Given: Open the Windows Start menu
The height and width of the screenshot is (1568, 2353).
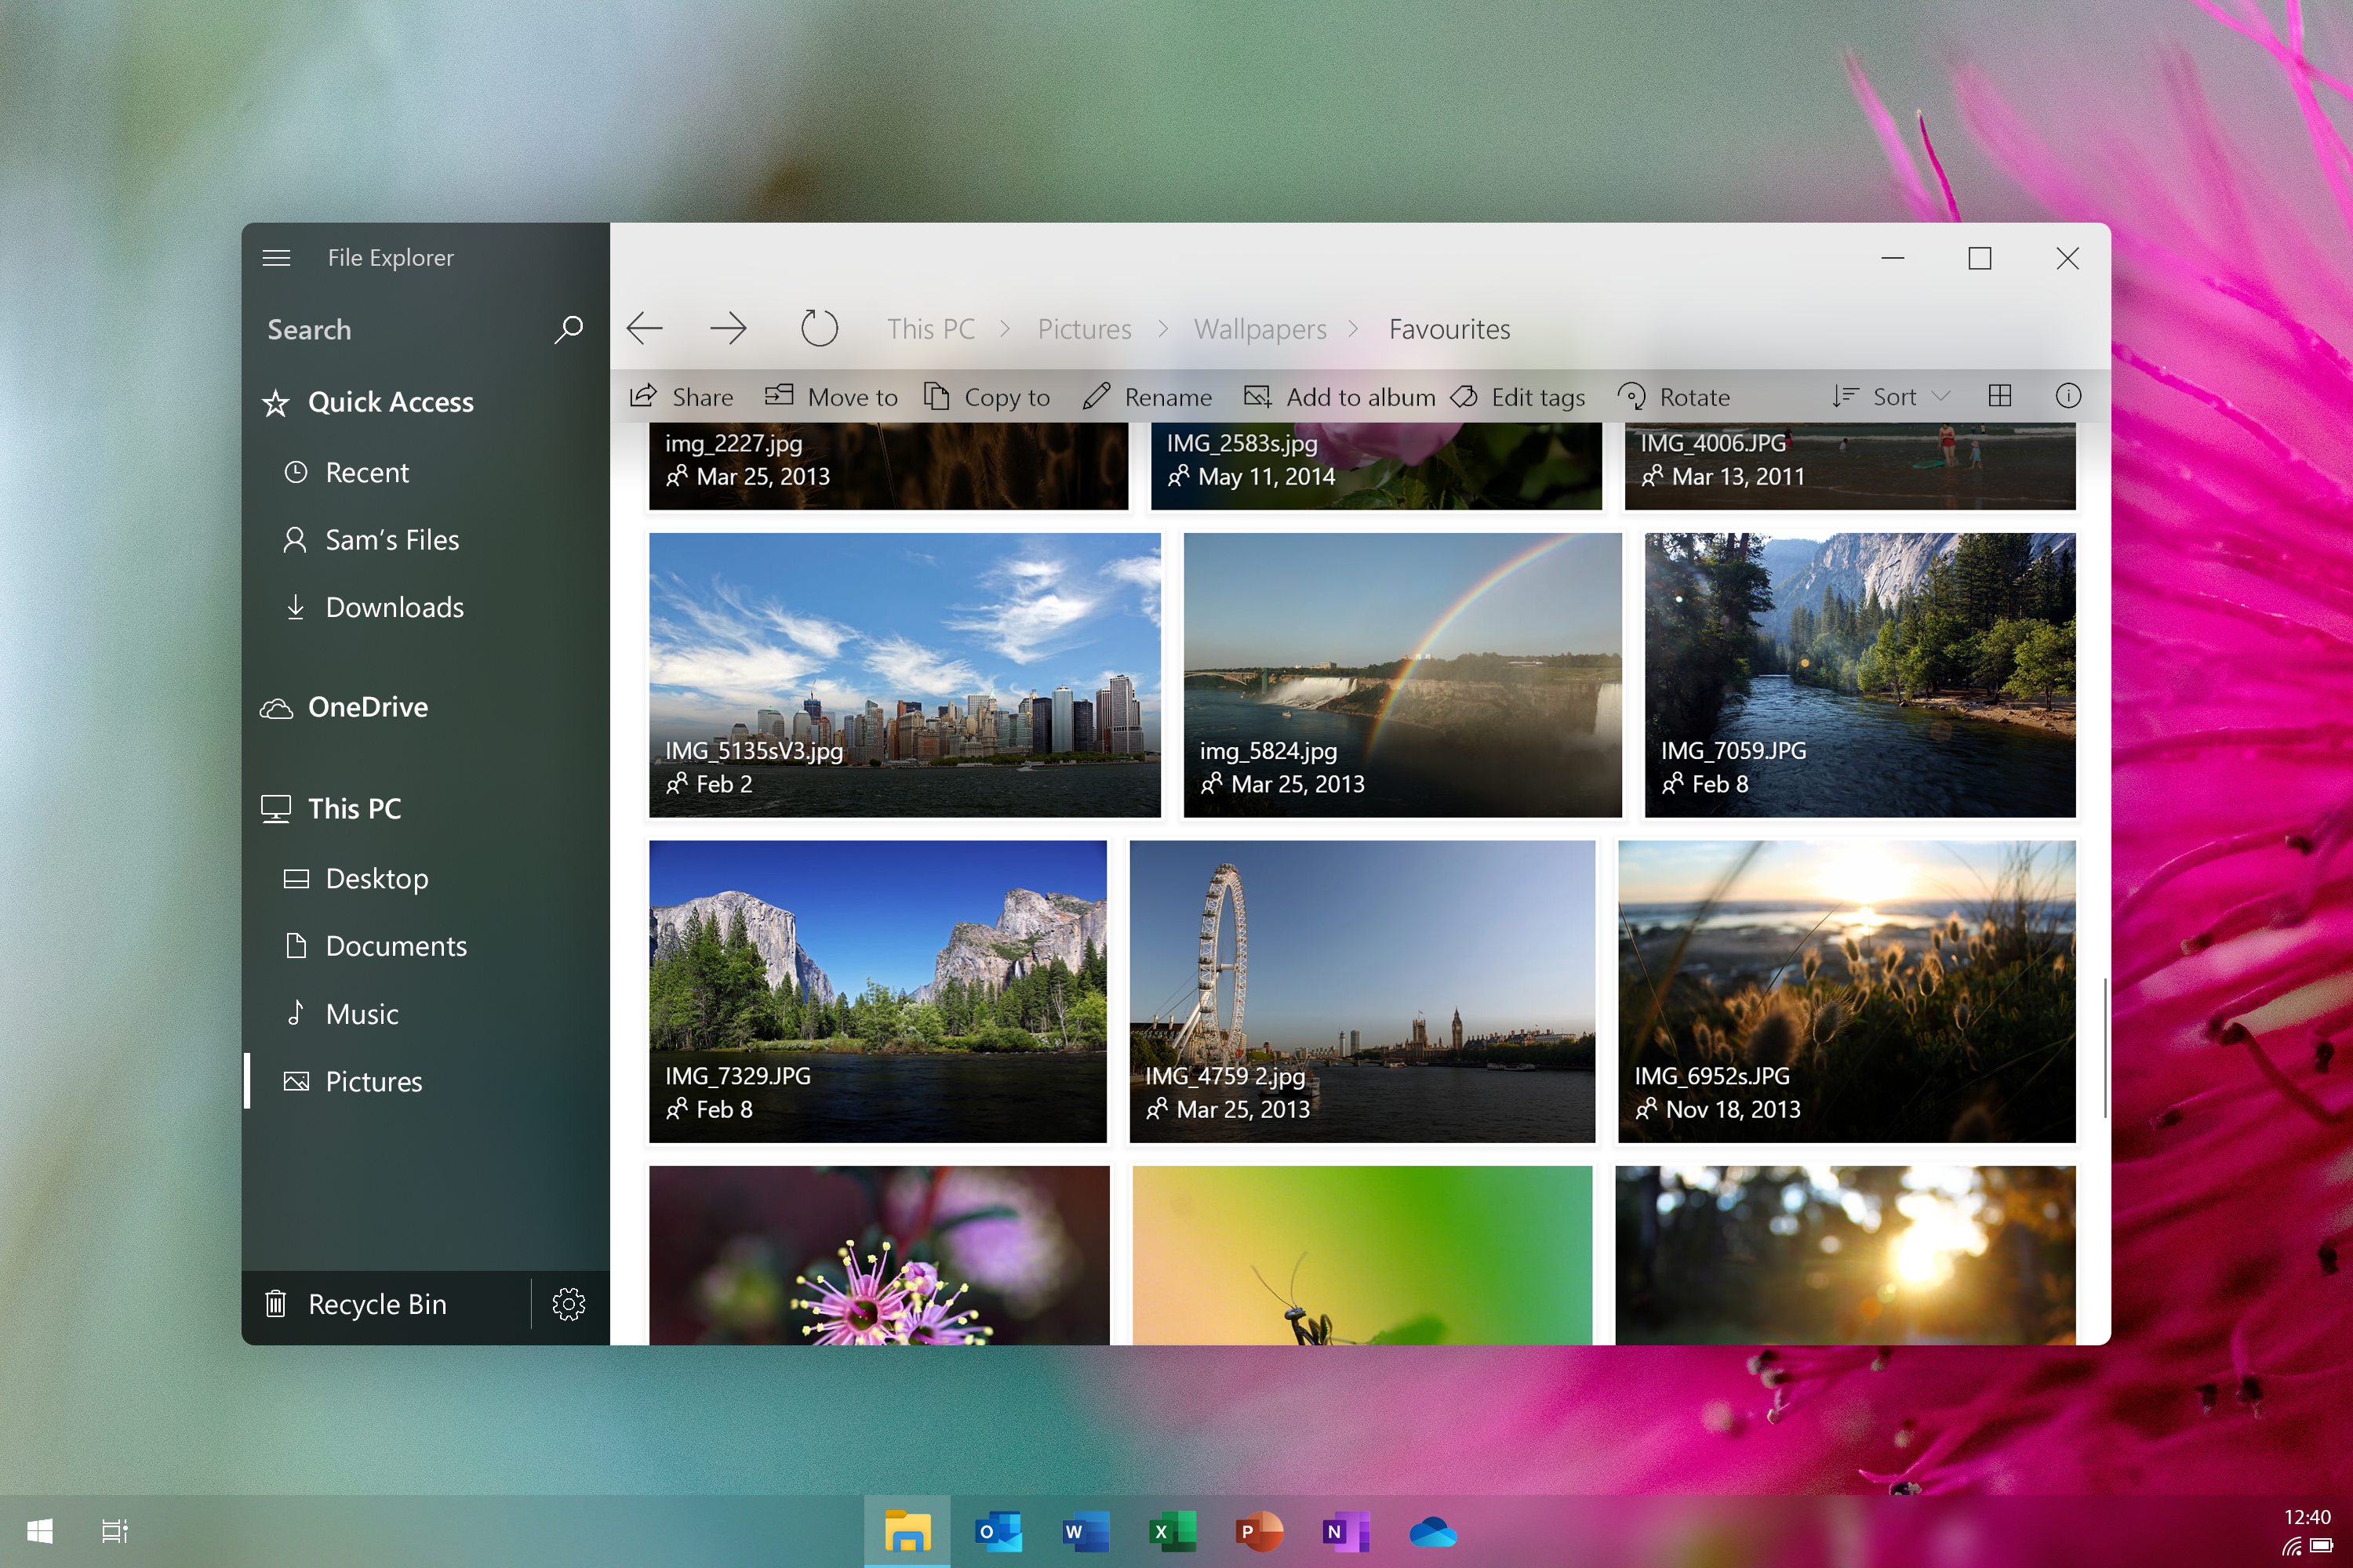Looking at the screenshot, I should coord(39,1531).
